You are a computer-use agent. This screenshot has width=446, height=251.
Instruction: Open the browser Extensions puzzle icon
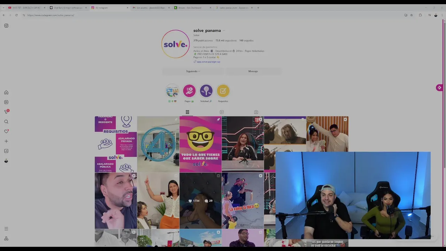pos(420,15)
